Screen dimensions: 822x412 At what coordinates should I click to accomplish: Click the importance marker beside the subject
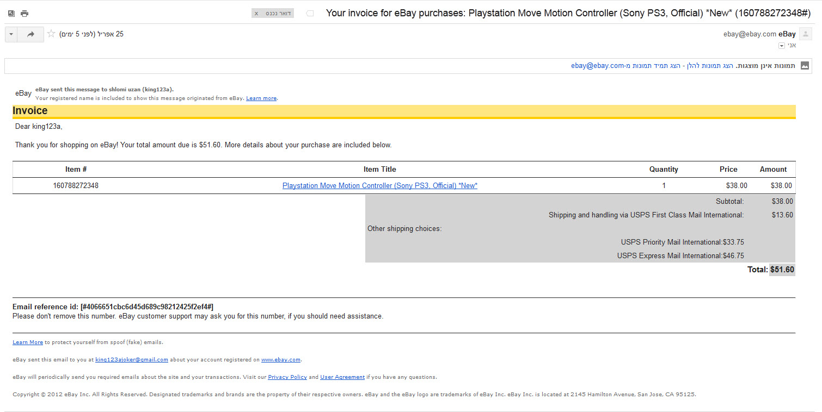point(310,13)
